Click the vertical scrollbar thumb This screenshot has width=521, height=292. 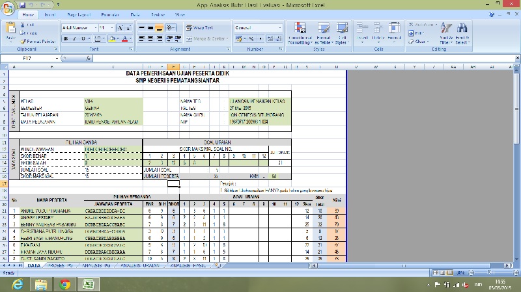pyautogui.click(x=516, y=109)
